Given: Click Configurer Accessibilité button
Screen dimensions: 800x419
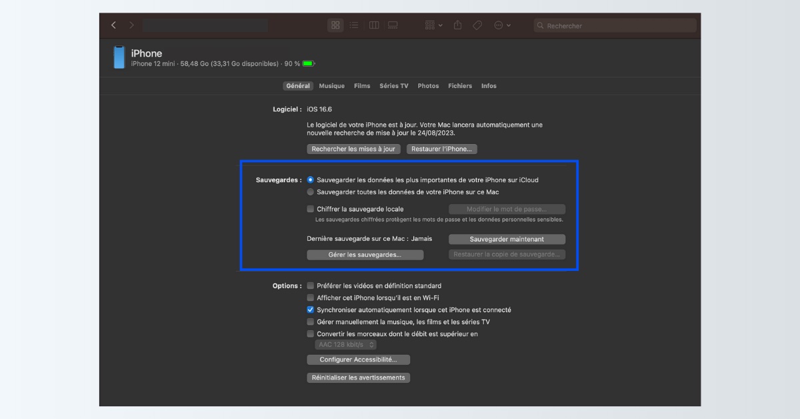Looking at the screenshot, I should coord(358,360).
